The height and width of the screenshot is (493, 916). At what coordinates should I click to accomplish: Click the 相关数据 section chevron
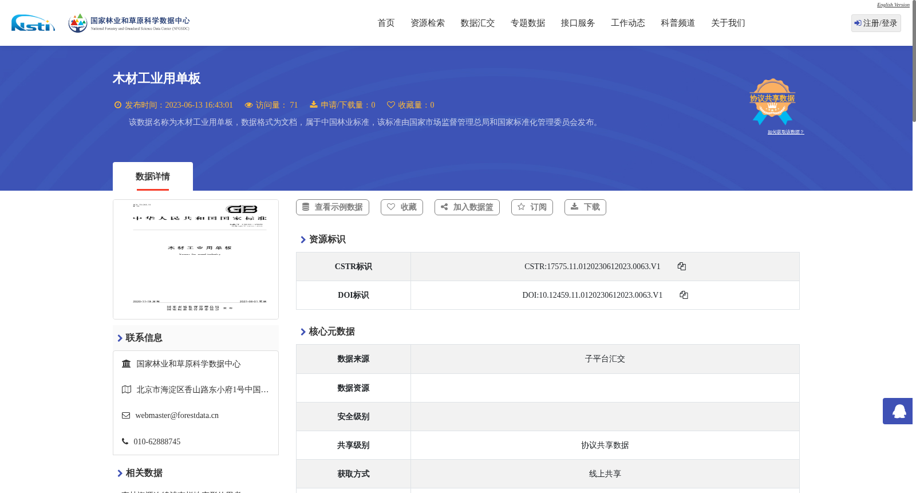tap(120, 473)
